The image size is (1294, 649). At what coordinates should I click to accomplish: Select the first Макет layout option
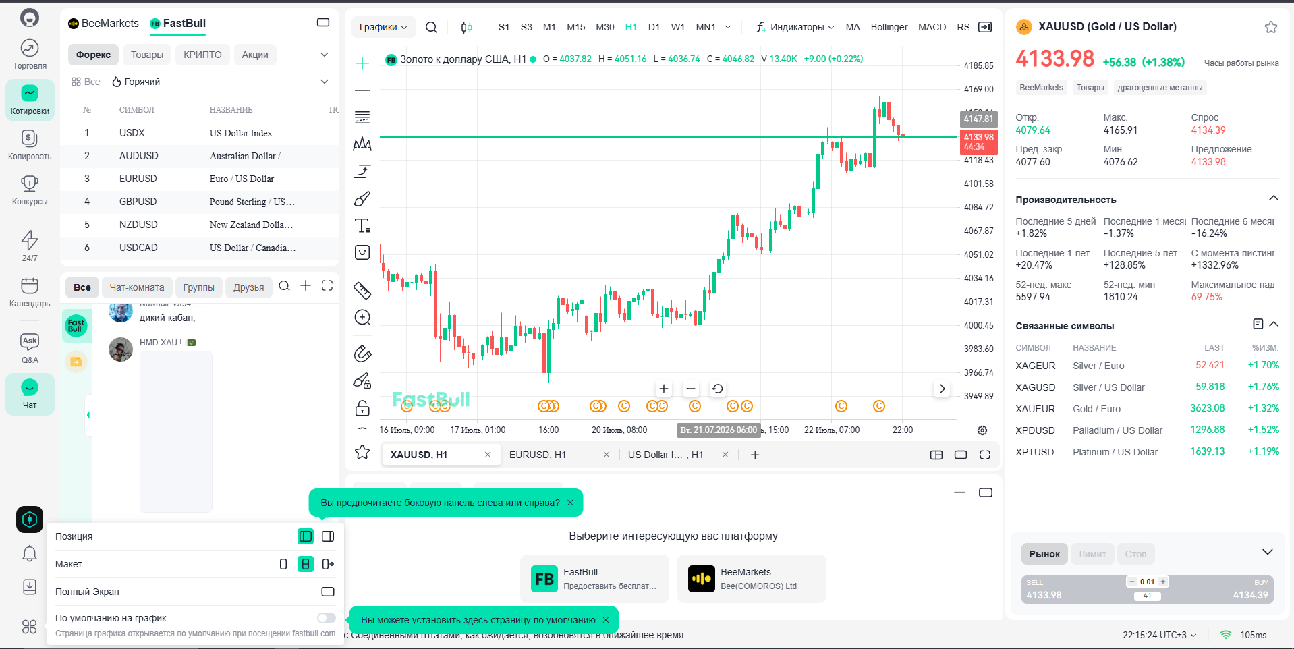coord(283,564)
